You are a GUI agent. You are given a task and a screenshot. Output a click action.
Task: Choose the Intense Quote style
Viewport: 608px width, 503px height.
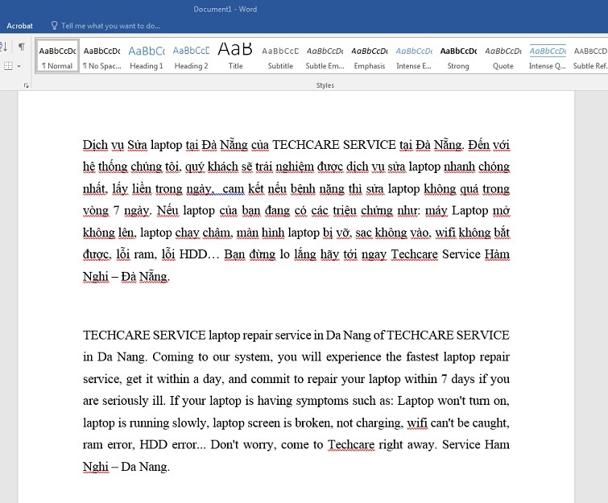click(x=548, y=56)
